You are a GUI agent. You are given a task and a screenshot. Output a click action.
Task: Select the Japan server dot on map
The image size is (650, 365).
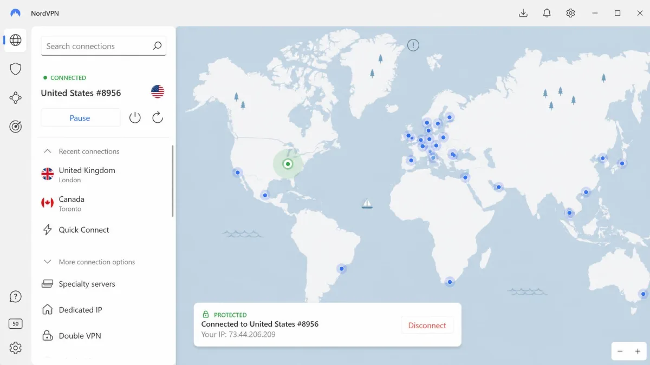[622, 163]
